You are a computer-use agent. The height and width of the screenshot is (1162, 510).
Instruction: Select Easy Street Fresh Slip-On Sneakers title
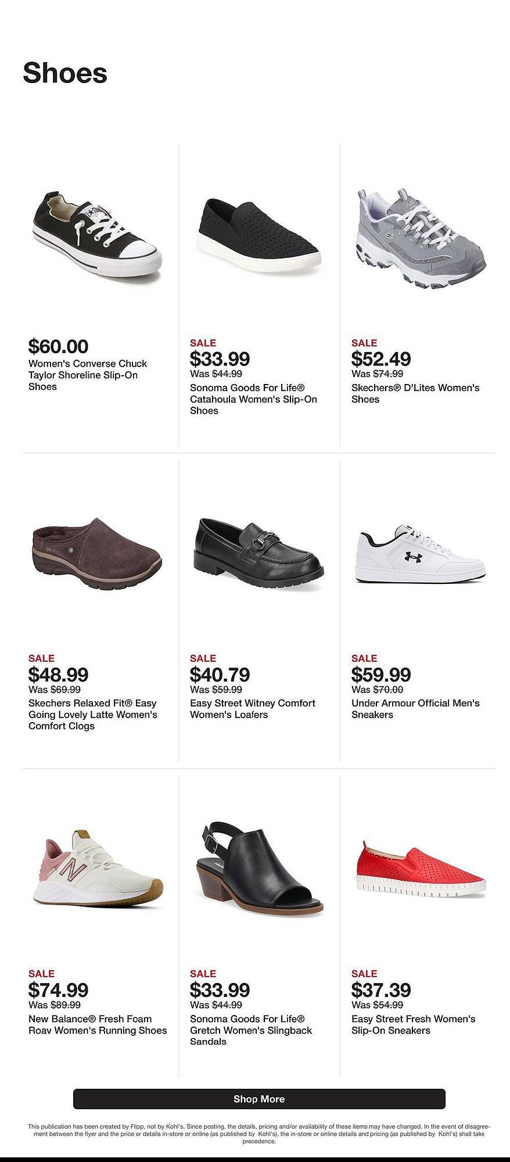413,1024
